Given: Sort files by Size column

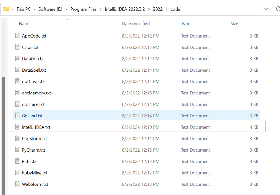Looking at the screenshot, I should [234, 24].
